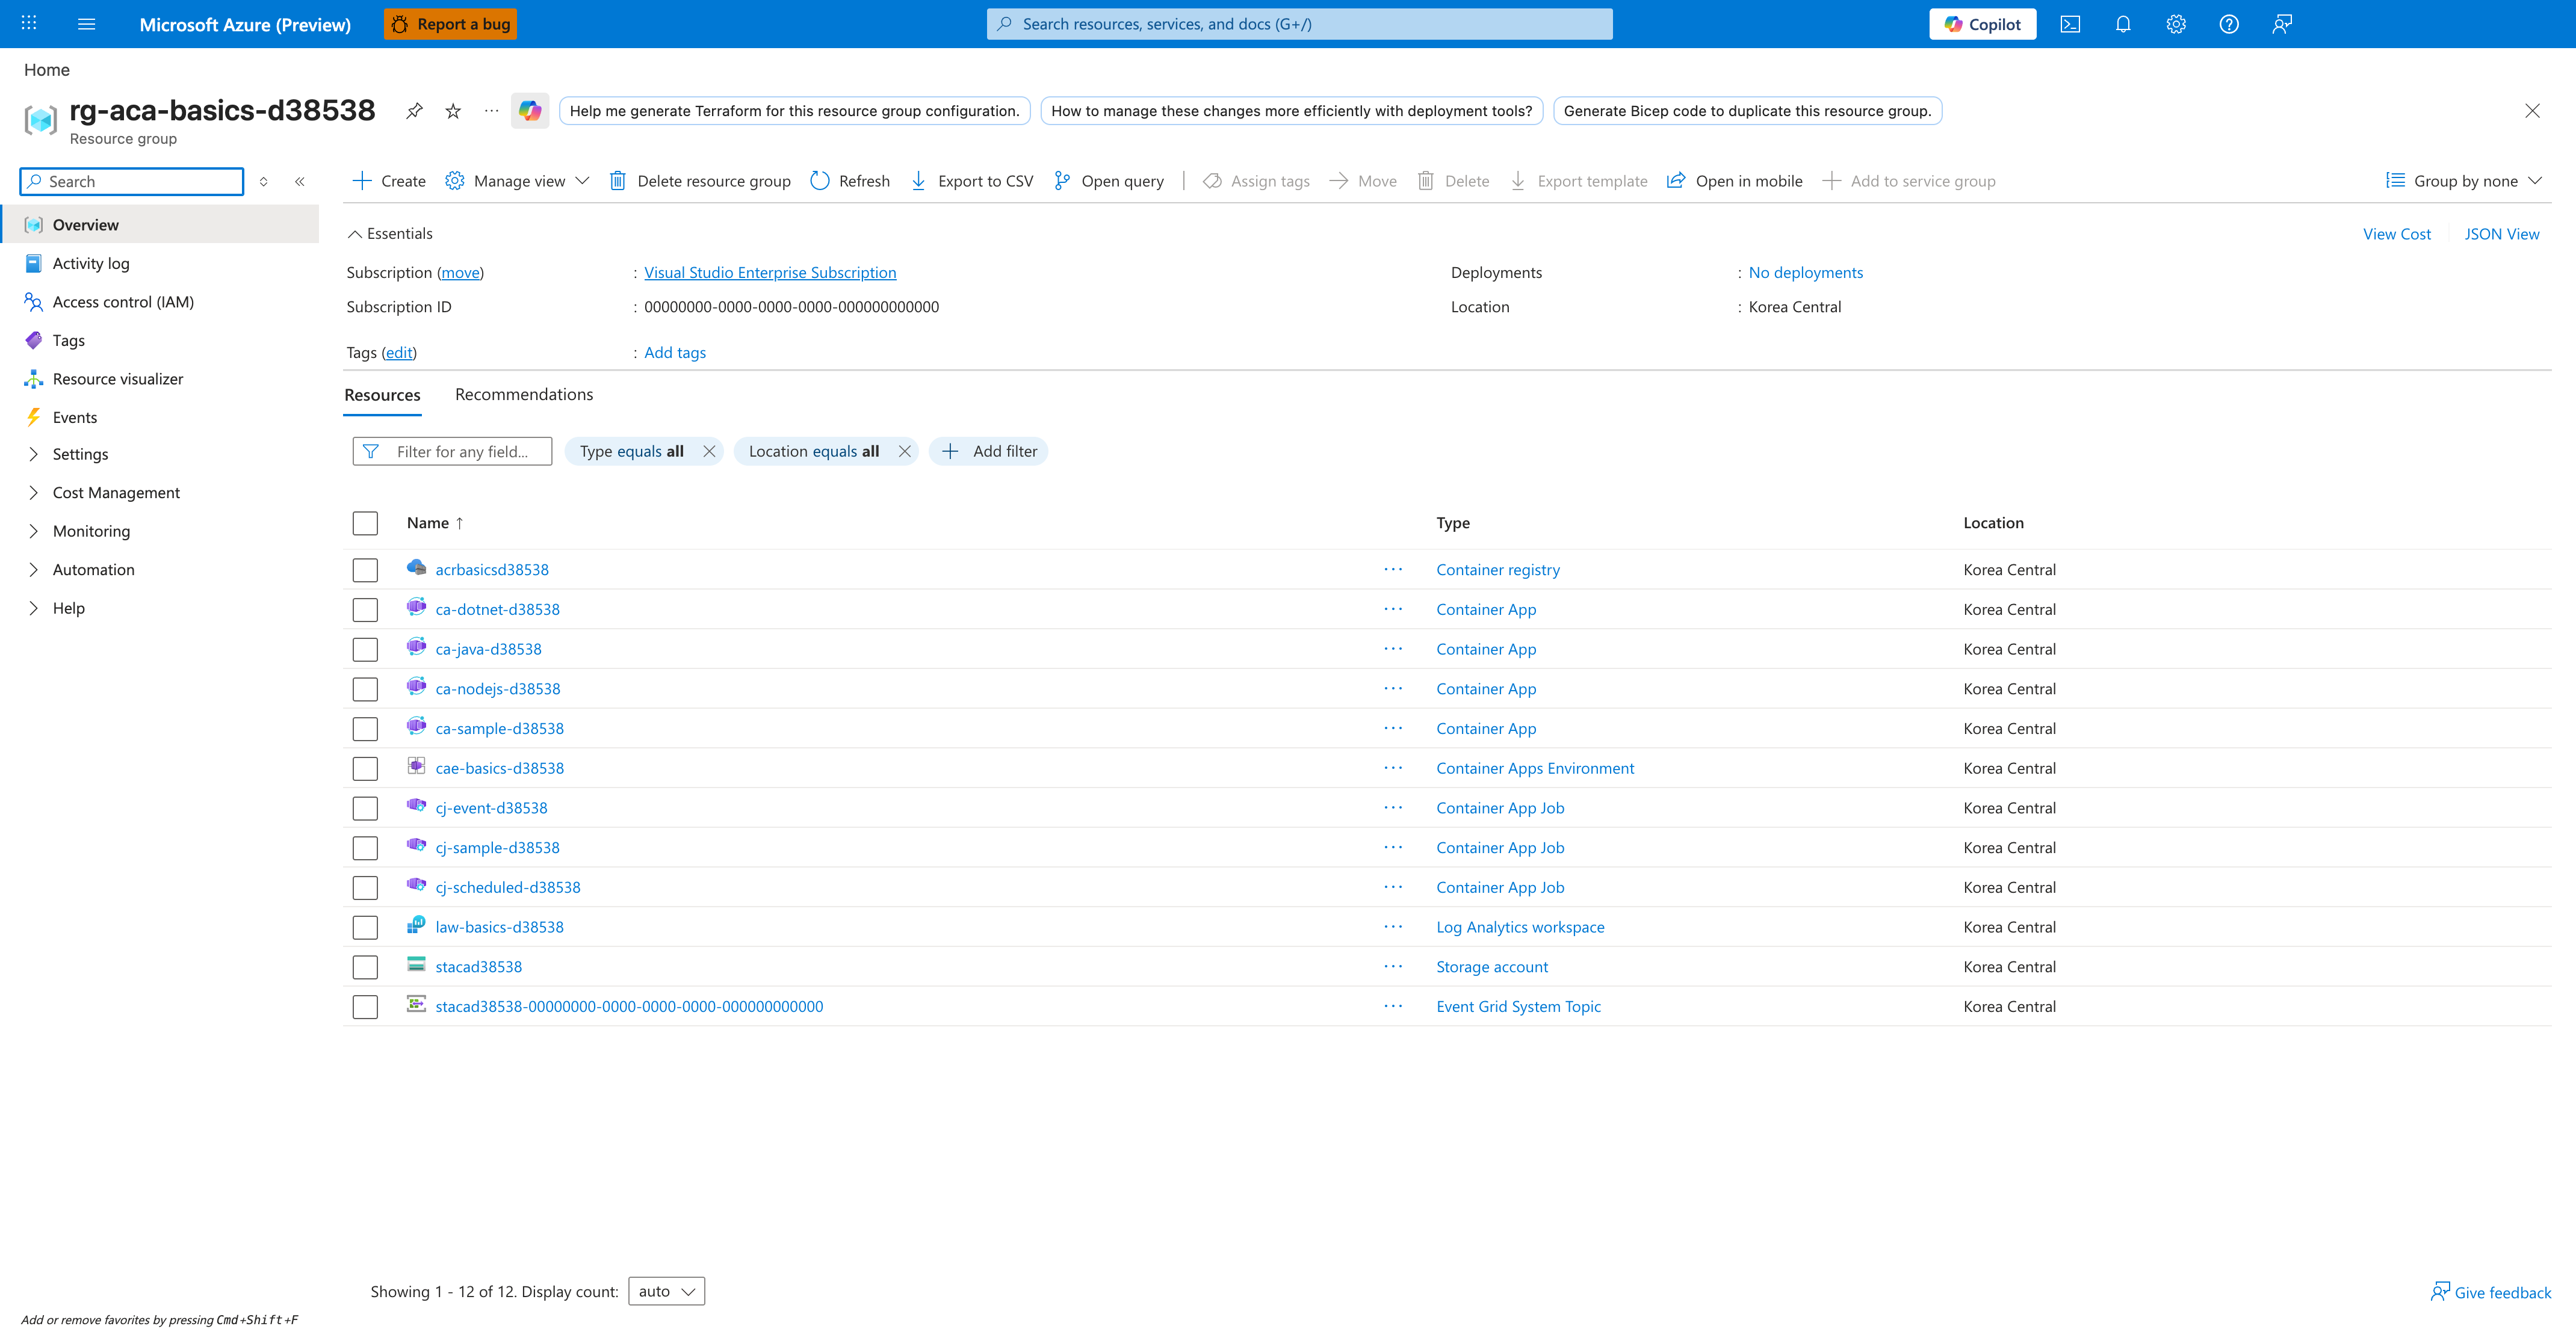Click Delete resource group
Screen dimensions: 2576x1332
coord(699,181)
